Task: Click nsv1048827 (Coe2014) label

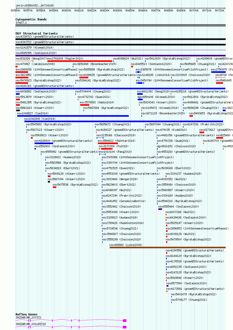Action: [x=33, y=113]
